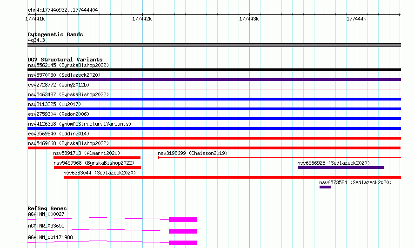Select the red nsv5891703 variant bar
This screenshot has height=248, width=414.
97,158
